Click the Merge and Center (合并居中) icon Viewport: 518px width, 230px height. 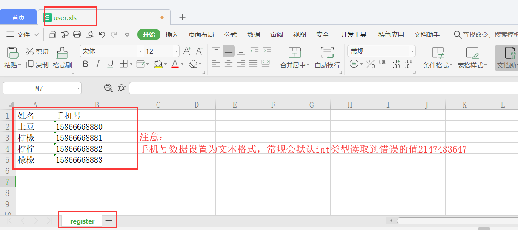pos(295,57)
